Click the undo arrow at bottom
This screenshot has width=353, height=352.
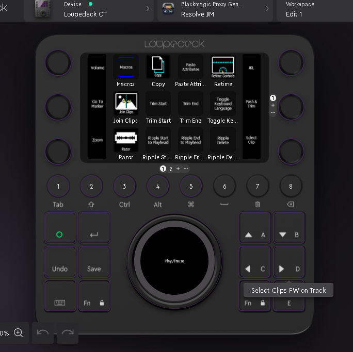coord(43,333)
